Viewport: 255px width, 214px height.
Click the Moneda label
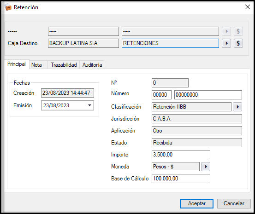pos(120,167)
